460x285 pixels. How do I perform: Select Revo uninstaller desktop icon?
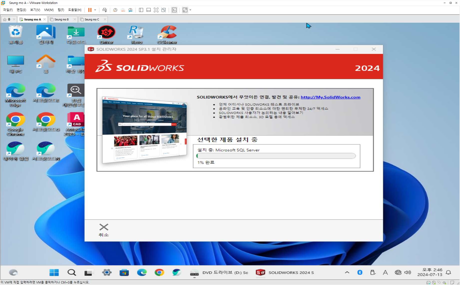137,35
